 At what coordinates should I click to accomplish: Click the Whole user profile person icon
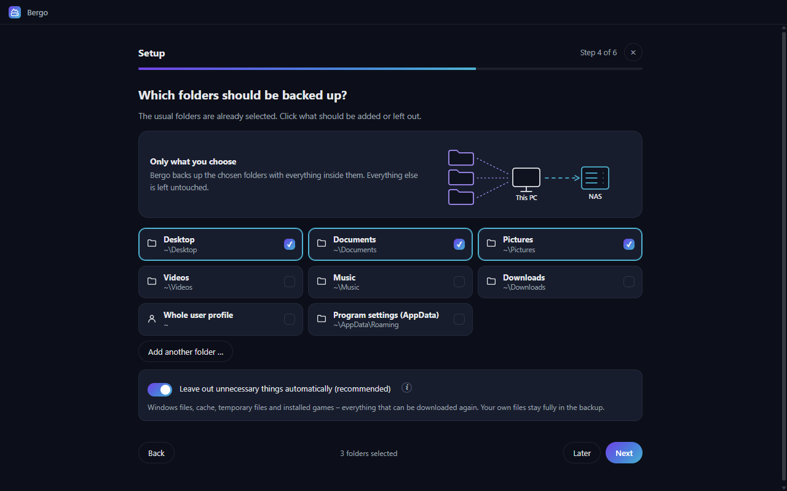click(152, 319)
